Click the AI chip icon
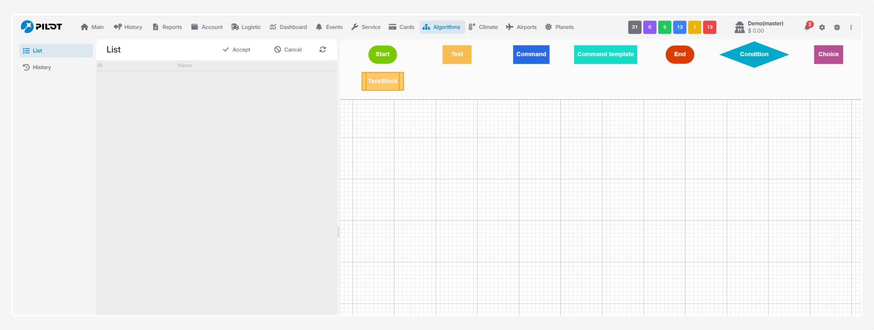The width and height of the screenshot is (874, 330). coord(837,27)
